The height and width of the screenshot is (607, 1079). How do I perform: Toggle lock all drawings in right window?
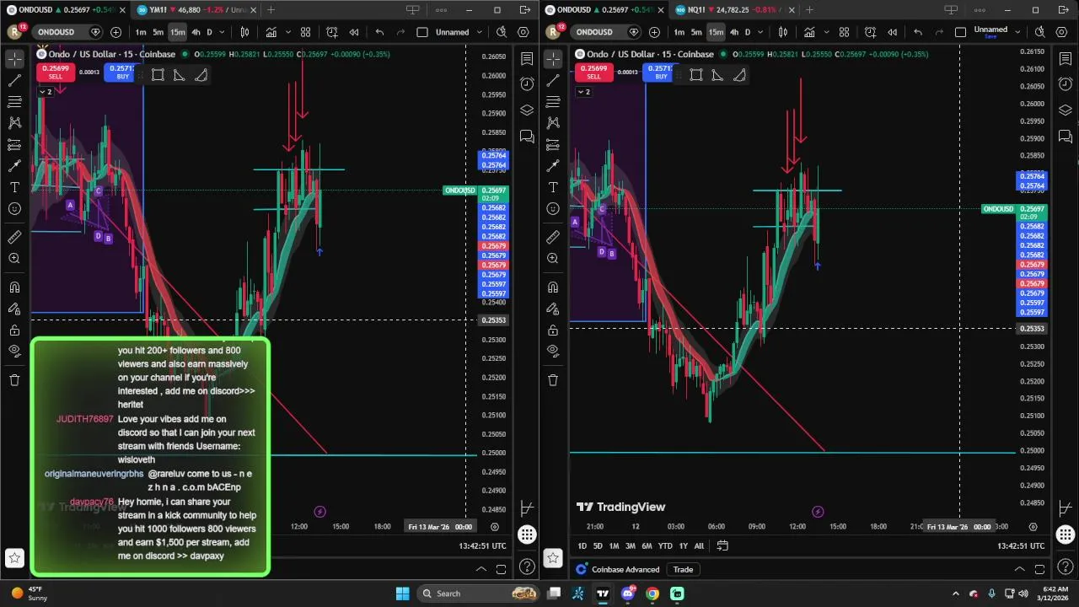553,330
